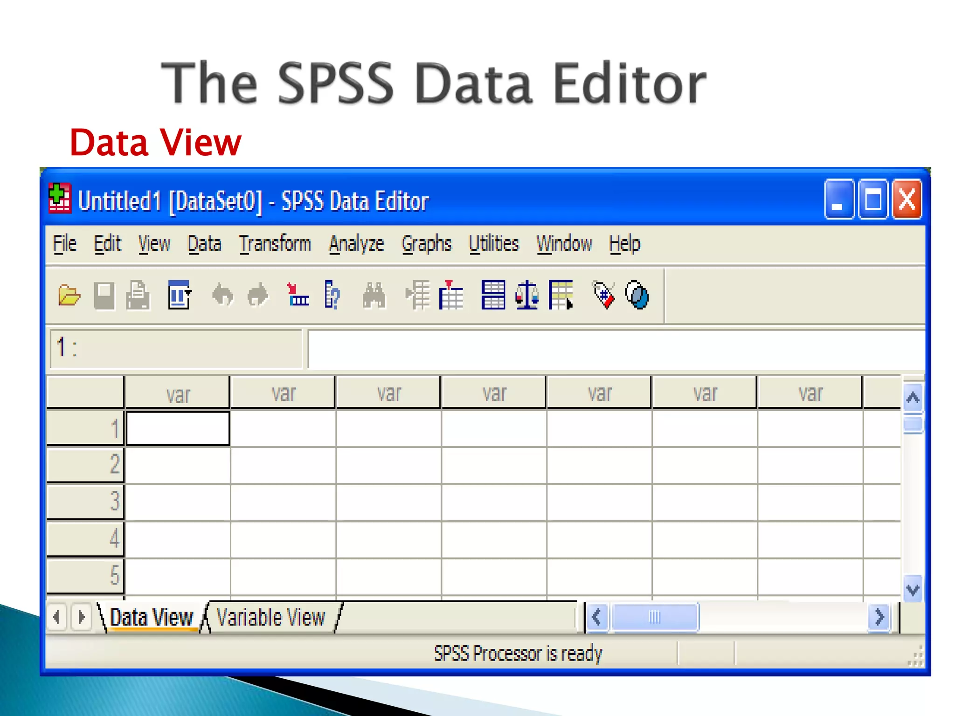955x716 pixels.
Task: Click the Weight Cases scales icon
Action: 527,295
